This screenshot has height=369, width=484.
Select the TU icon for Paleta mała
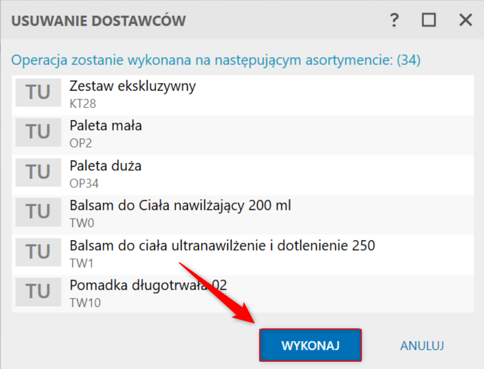(38, 132)
